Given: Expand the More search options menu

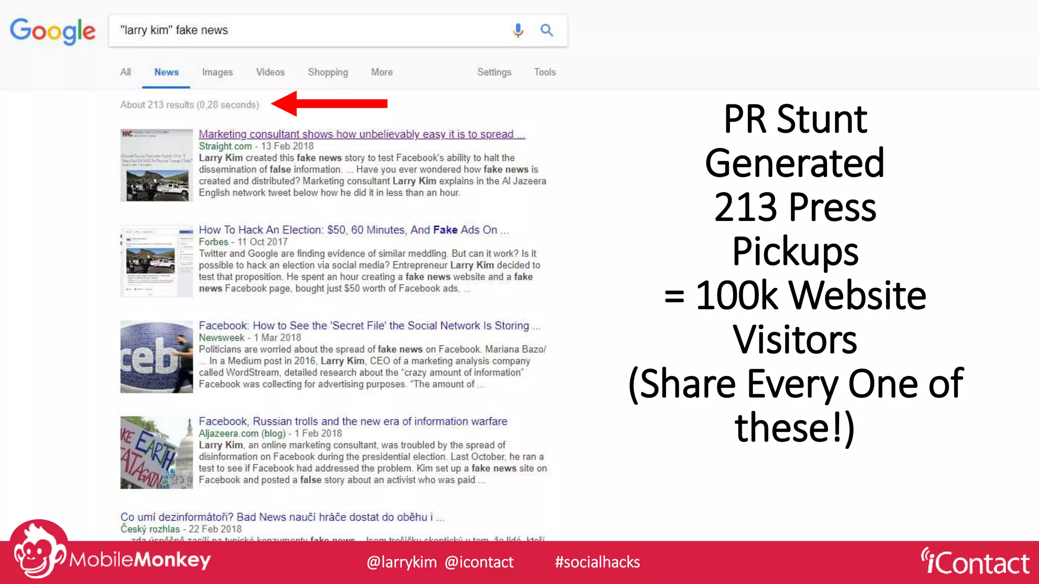Looking at the screenshot, I should pos(382,72).
